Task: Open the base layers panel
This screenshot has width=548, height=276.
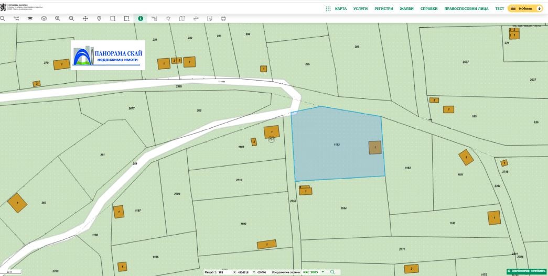Action: tap(30, 18)
